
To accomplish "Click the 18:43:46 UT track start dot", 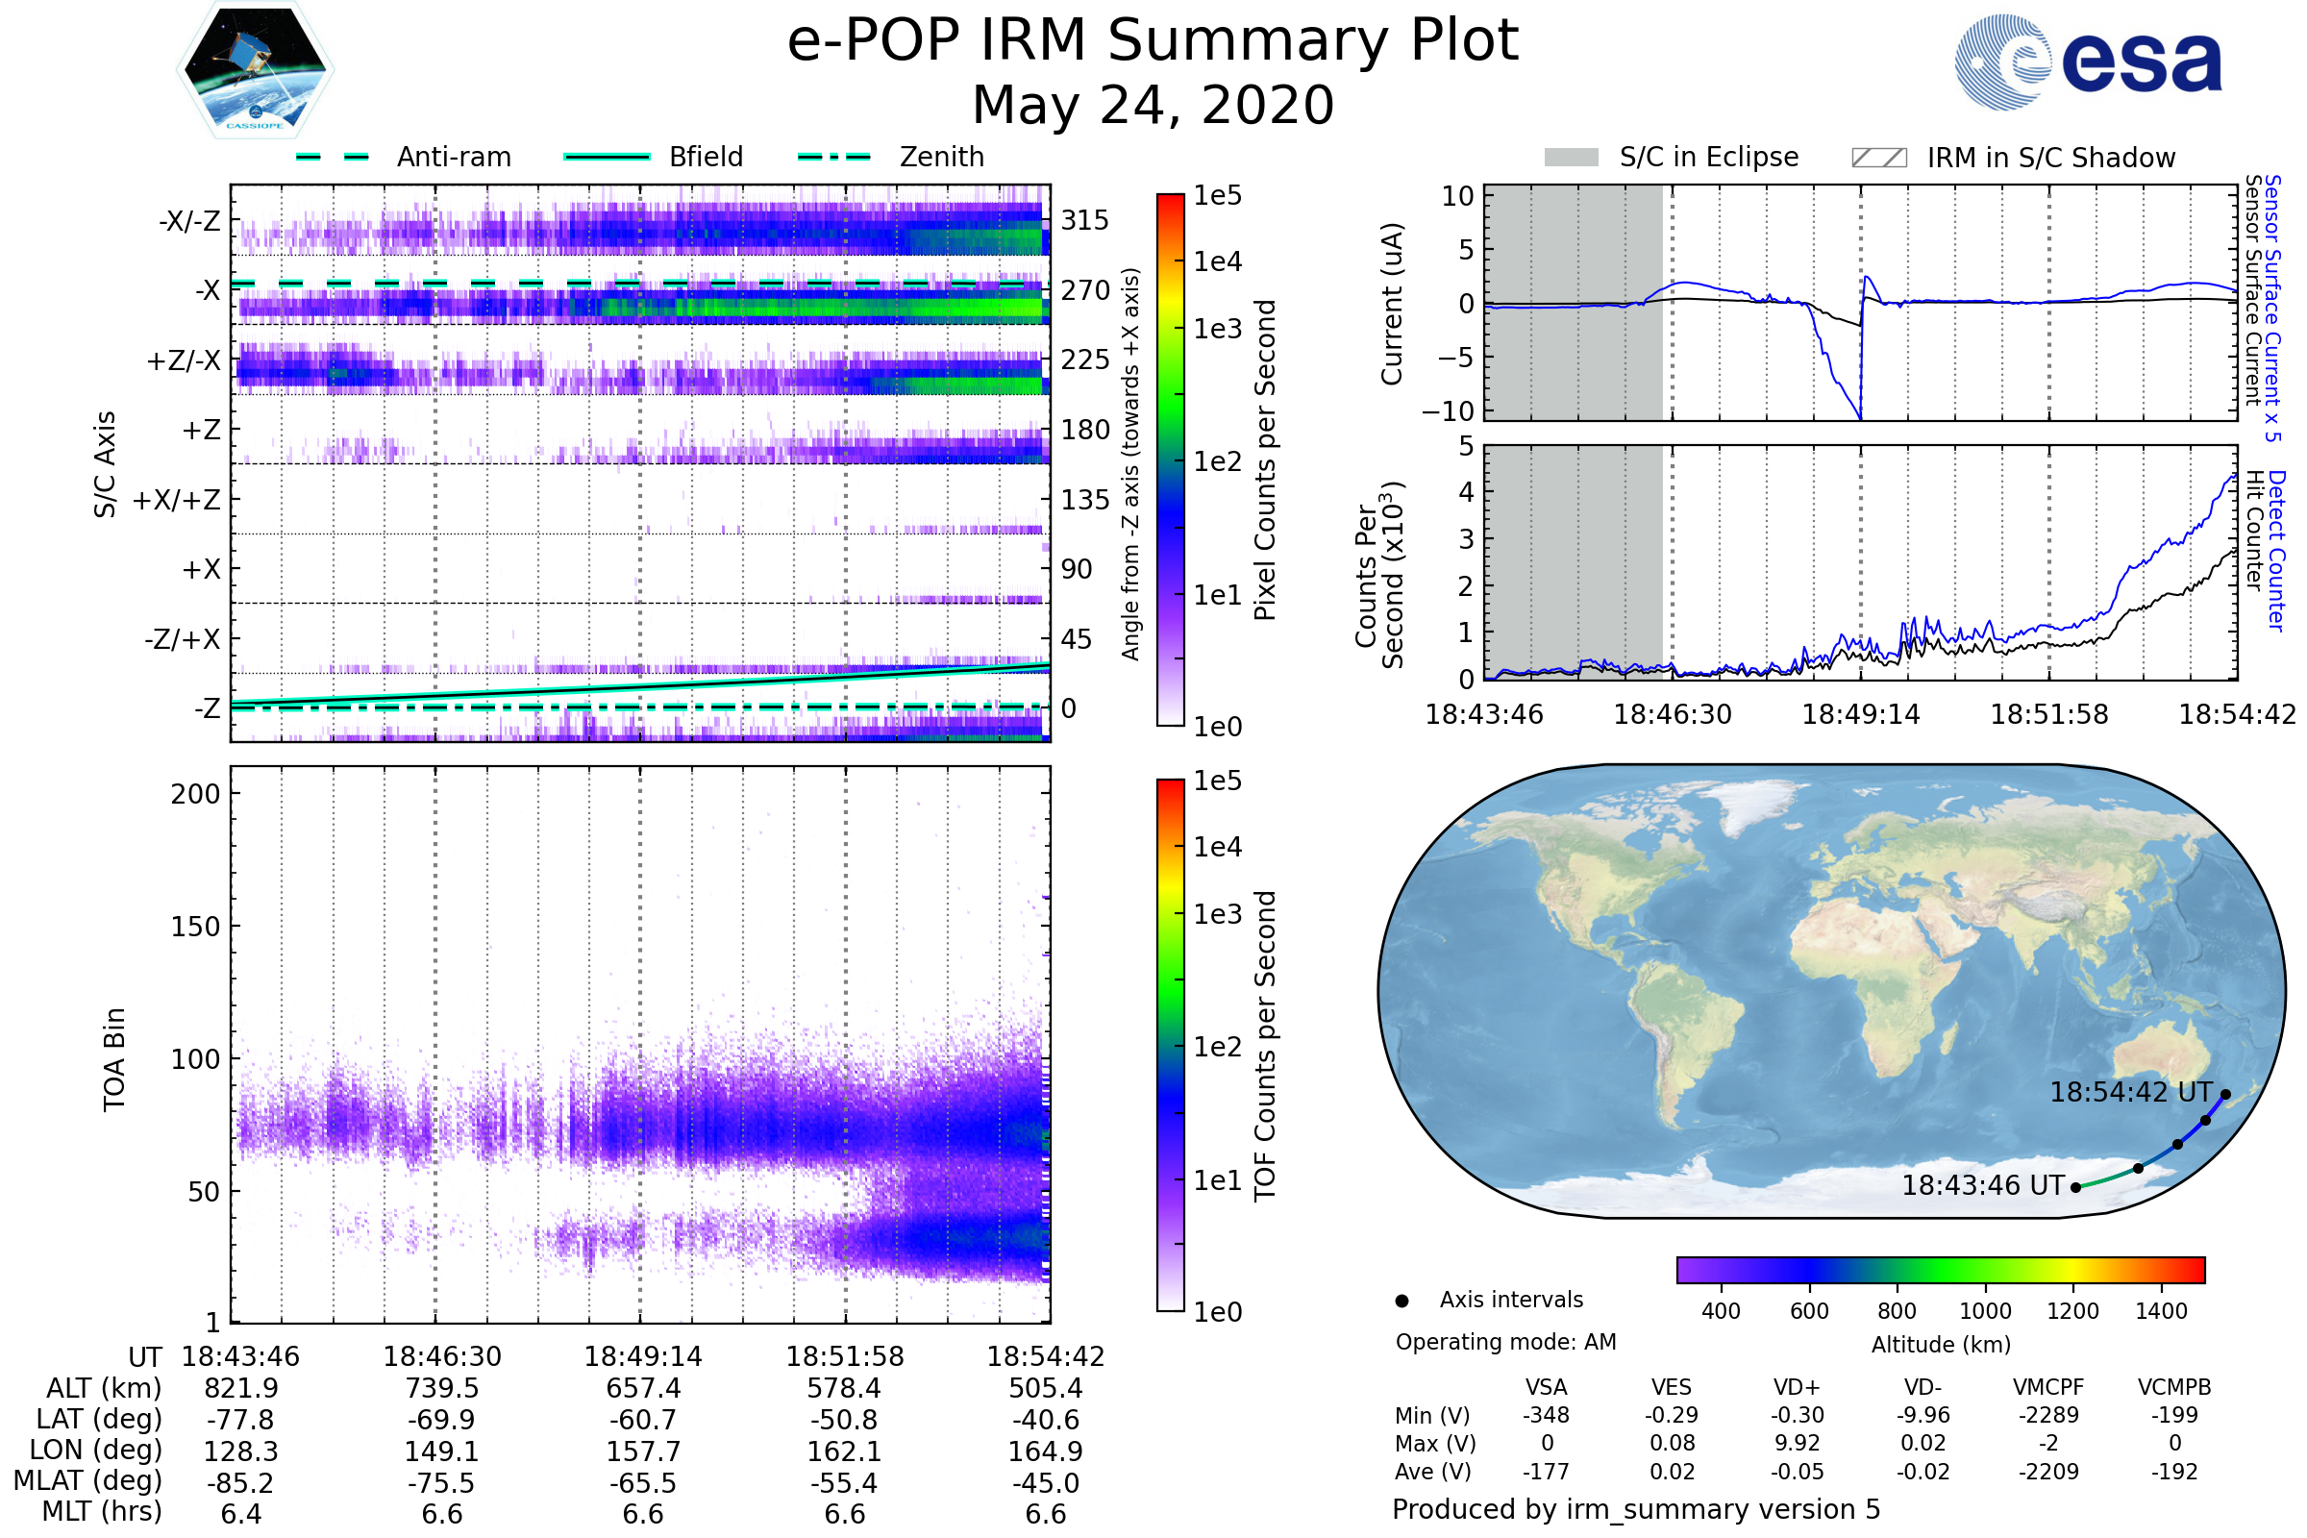I will pyautogui.click(x=2075, y=1188).
